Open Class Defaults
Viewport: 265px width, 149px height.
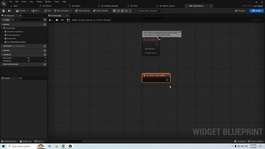coord(100,11)
